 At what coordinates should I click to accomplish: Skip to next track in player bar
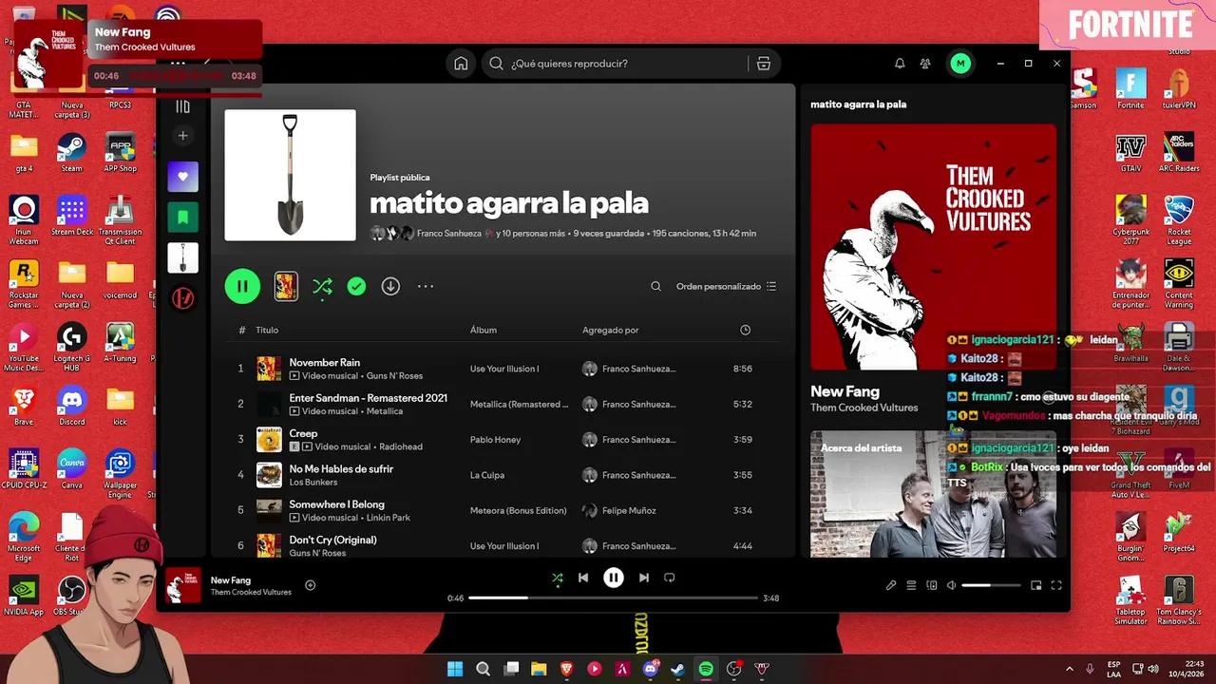644,578
